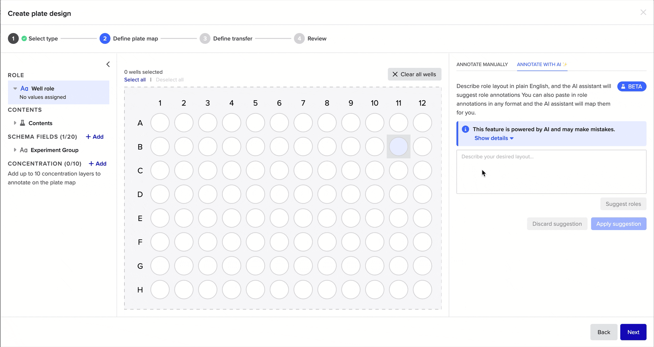Screen dimensions: 654x347
Task: Click the info icon in AI notice
Action: [x=465, y=129]
